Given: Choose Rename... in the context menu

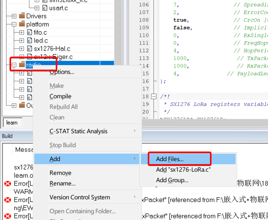Looking at the screenshot, I should [x=63, y=183].
